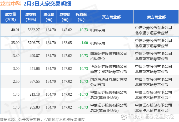Select the 成交量(万股) column header
Viewport: 179px width, 122px height.
[x=11, y=17]
